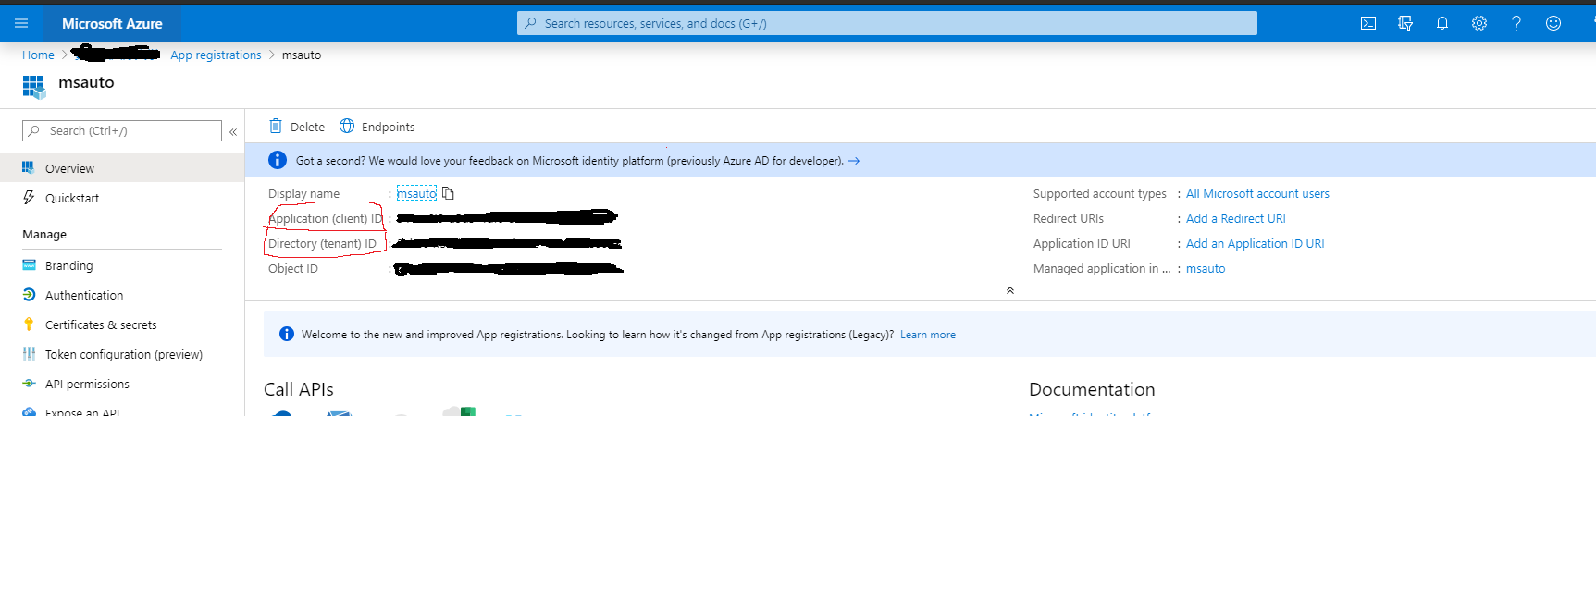Open API permissions page

click(x=122, y=384)
